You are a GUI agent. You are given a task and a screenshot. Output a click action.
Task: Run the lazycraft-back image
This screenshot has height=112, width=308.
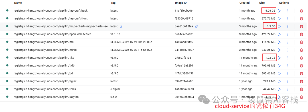pos(279,11)
